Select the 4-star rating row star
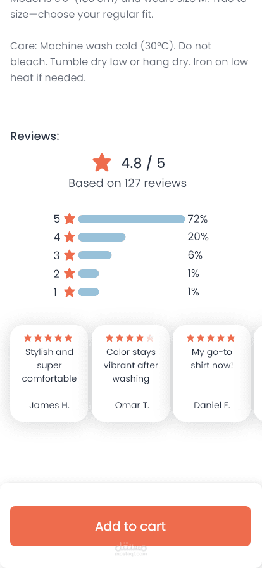Image resolution: width=262 pixels, height=568 pixels. pyautogui.click(x=69, y=237)
